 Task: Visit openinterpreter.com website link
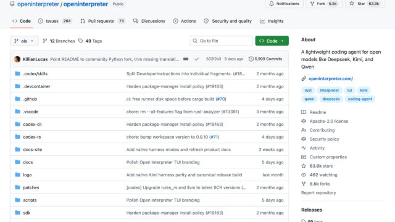coord(331,78)
